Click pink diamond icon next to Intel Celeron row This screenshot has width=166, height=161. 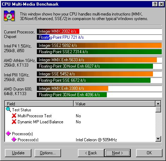14,140
